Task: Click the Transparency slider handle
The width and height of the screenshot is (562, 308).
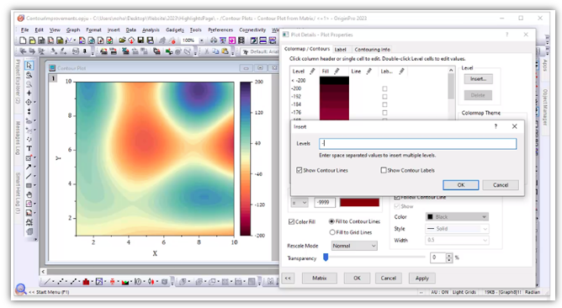Action: (326, 257)
